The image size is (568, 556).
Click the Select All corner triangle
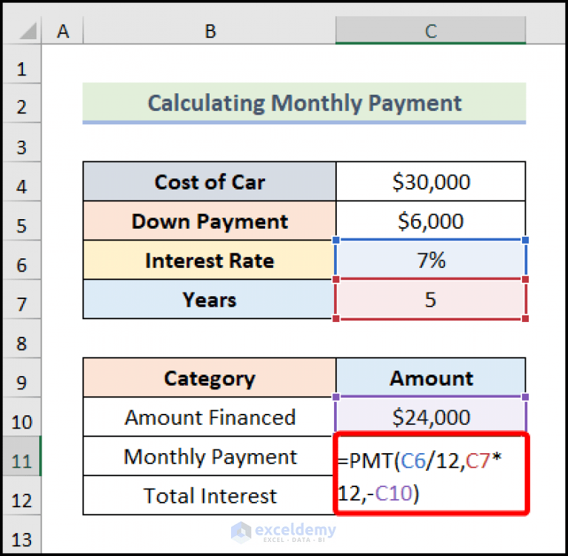click(x=28, y=31)
